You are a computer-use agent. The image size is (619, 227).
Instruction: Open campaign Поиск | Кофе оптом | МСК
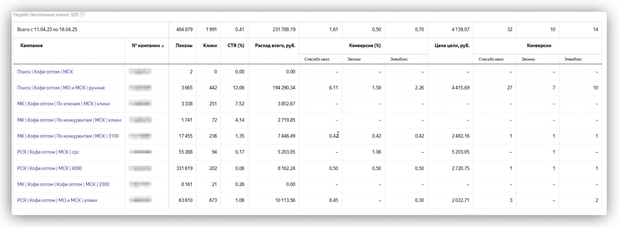click(45, 72)
